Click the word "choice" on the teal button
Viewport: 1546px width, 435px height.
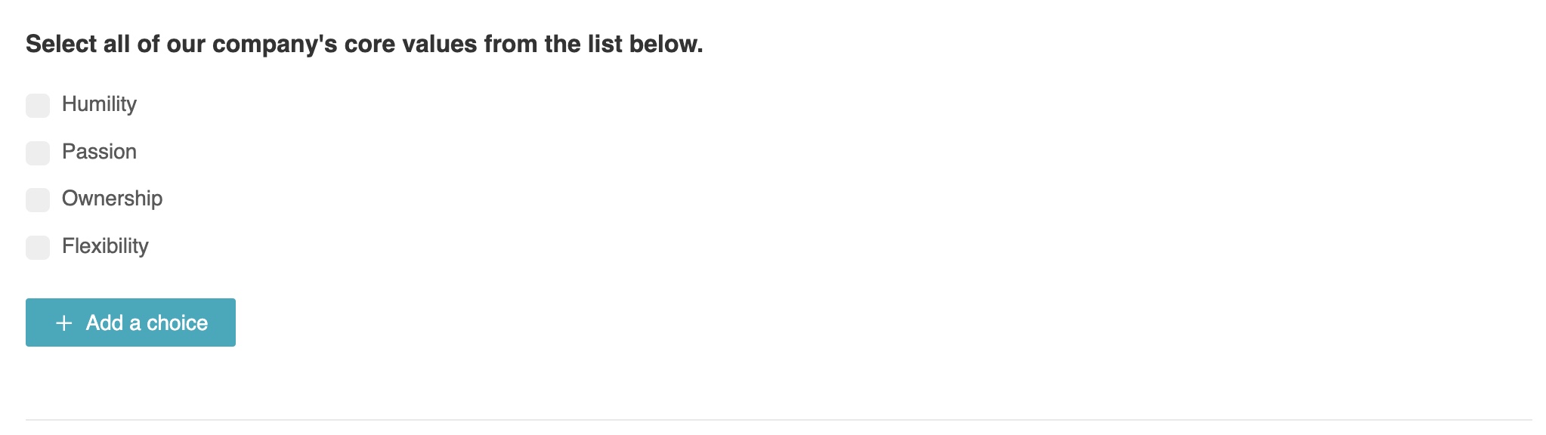pos(177,323)
